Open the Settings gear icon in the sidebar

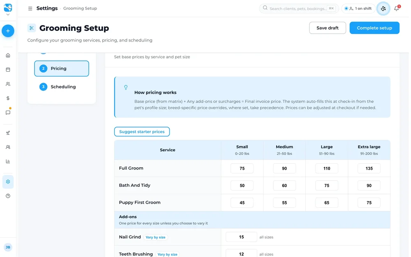(8, 182)
